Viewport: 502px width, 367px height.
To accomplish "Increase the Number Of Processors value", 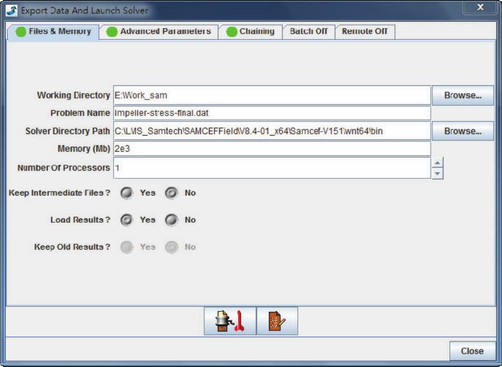I will pyautogui.click(x=438, y=163).
